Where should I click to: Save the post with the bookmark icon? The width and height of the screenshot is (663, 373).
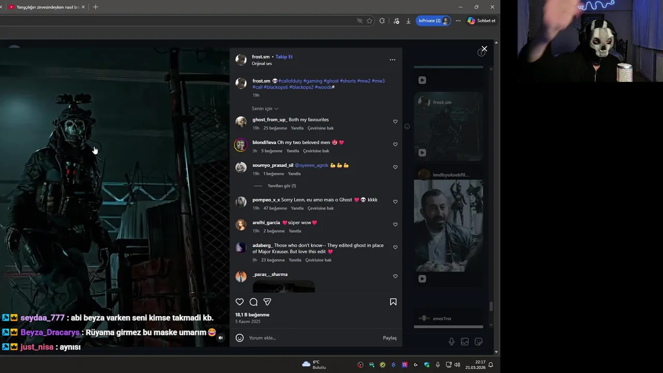393,302
